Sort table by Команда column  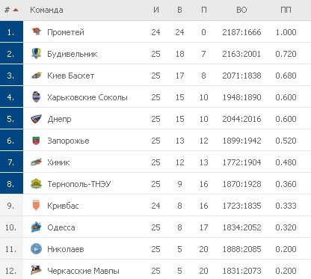point(46,10)
